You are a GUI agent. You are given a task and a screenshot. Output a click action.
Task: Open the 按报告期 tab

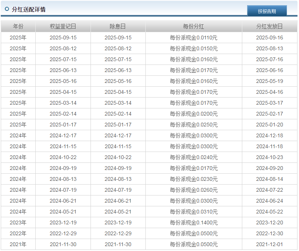coord(267,11)
